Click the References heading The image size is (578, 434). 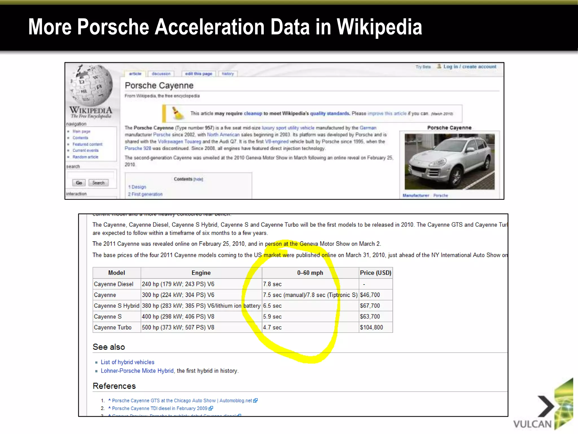click(114, 386)
